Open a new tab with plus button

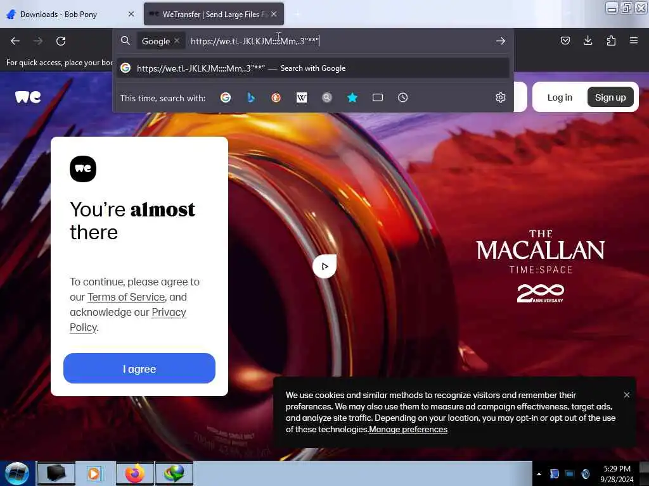point(297,15)
